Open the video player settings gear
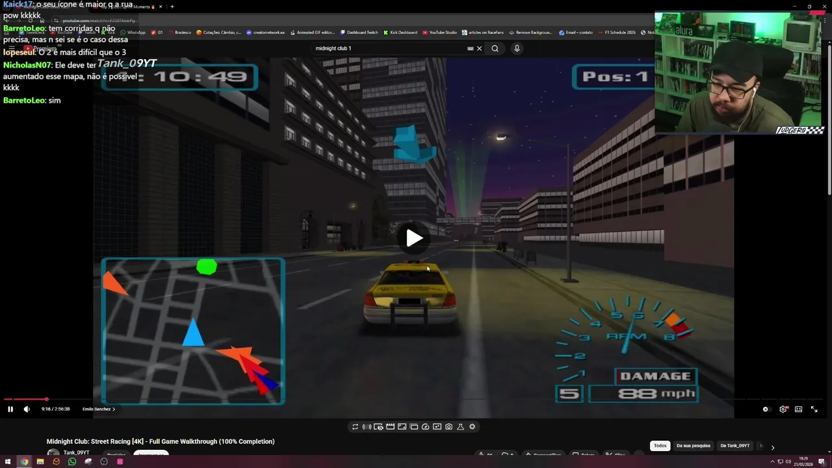The width and height of the screenshot is (832, 468). point(783,409)
